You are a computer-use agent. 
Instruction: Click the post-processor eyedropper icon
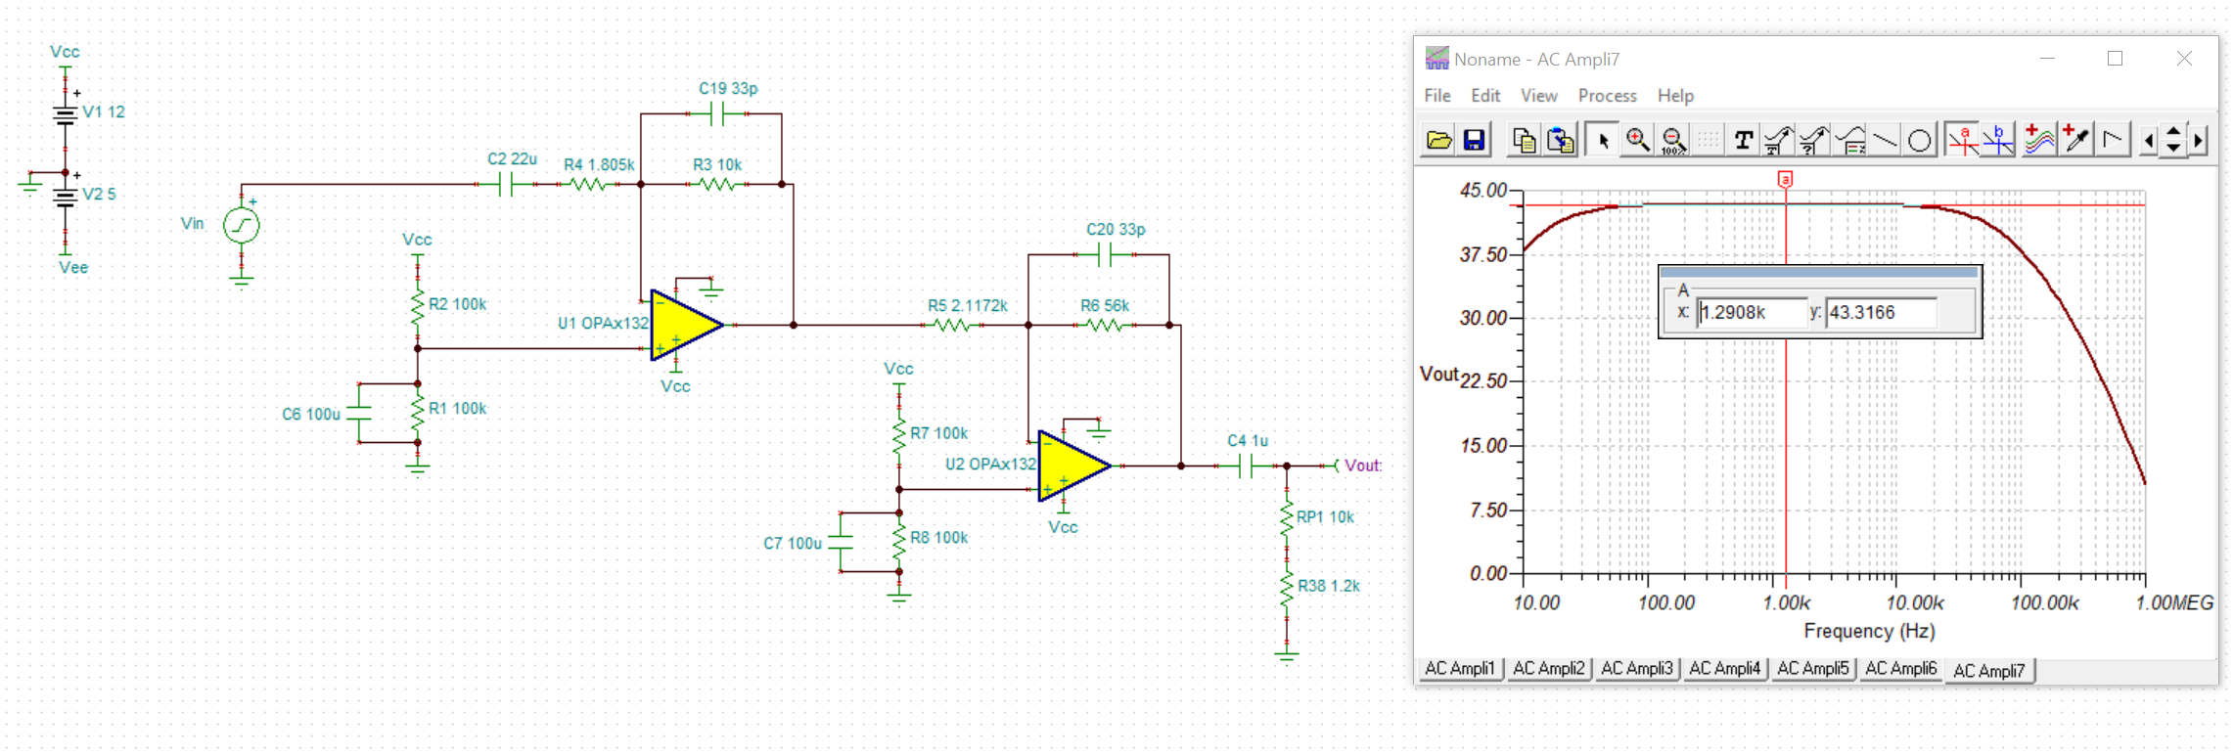point(2075,141)
